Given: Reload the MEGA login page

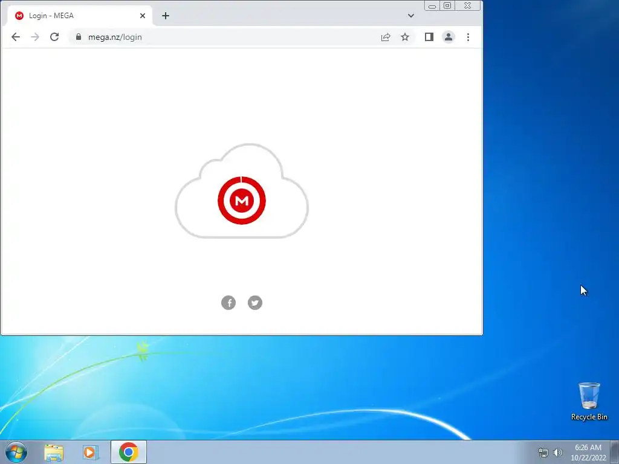Looking at the screenshot, I should pos(54,37).
